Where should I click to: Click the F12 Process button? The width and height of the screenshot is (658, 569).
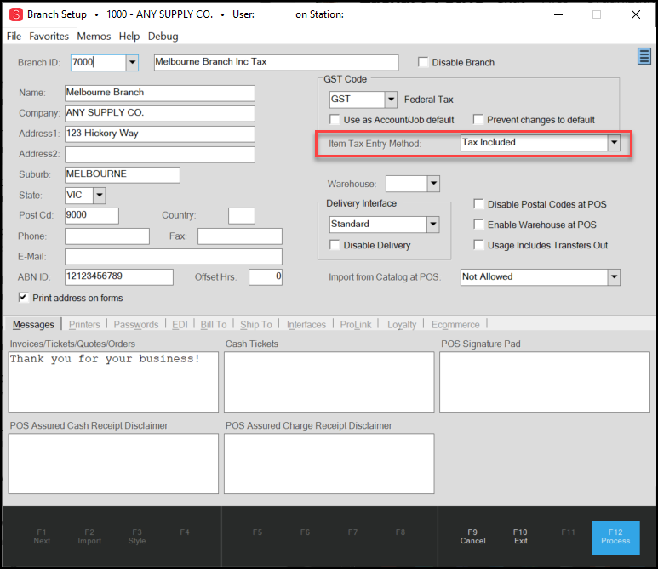(x=615, y=537)
